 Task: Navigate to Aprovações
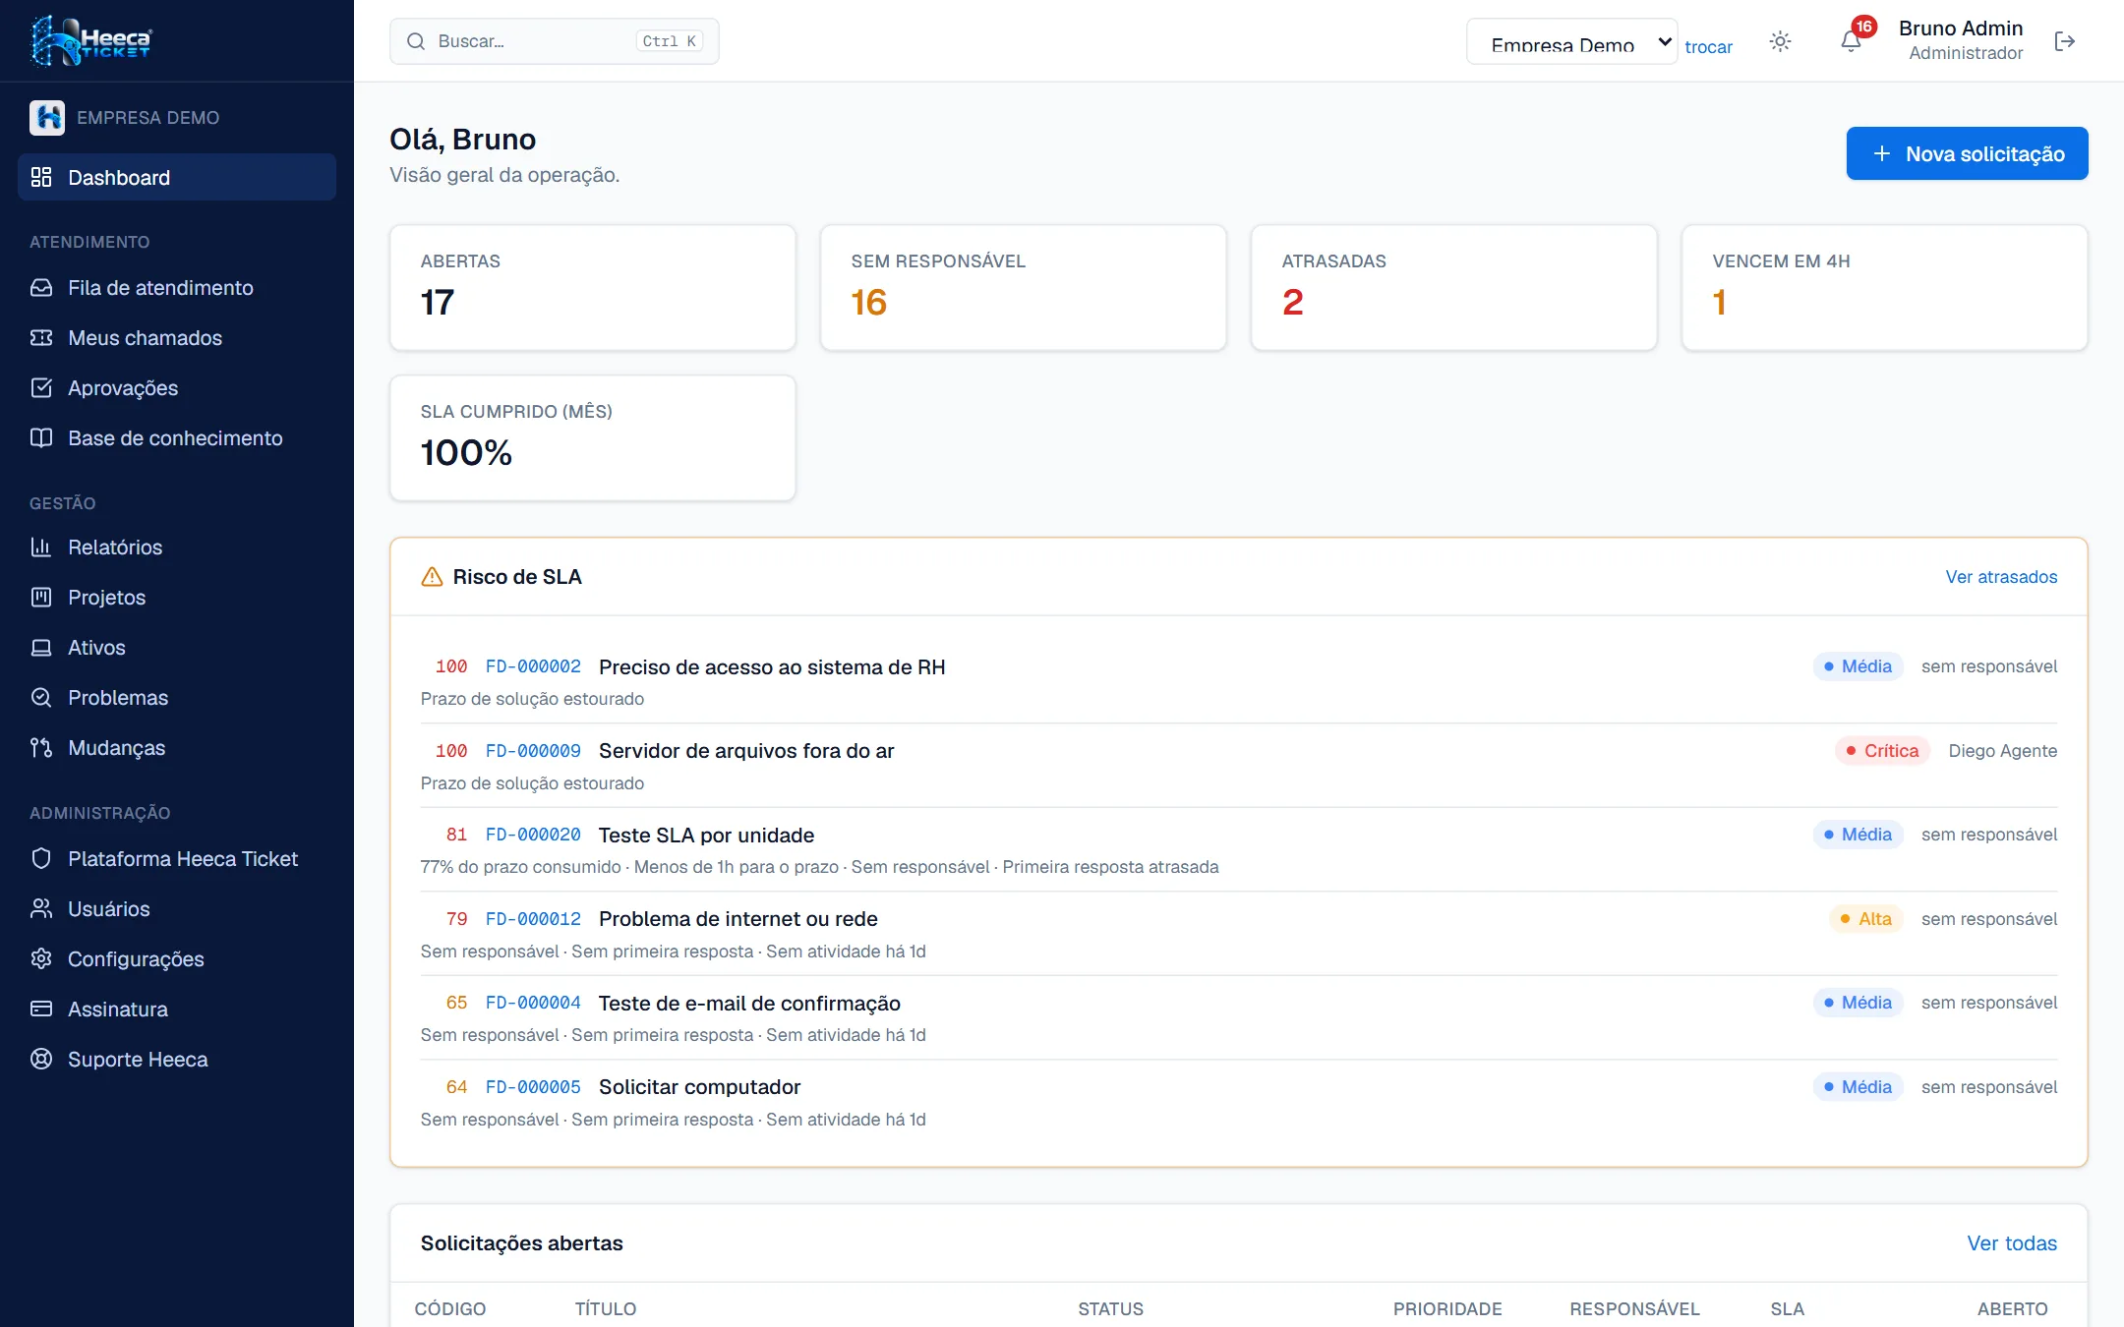pyautogui.click(x=177, y=387)
